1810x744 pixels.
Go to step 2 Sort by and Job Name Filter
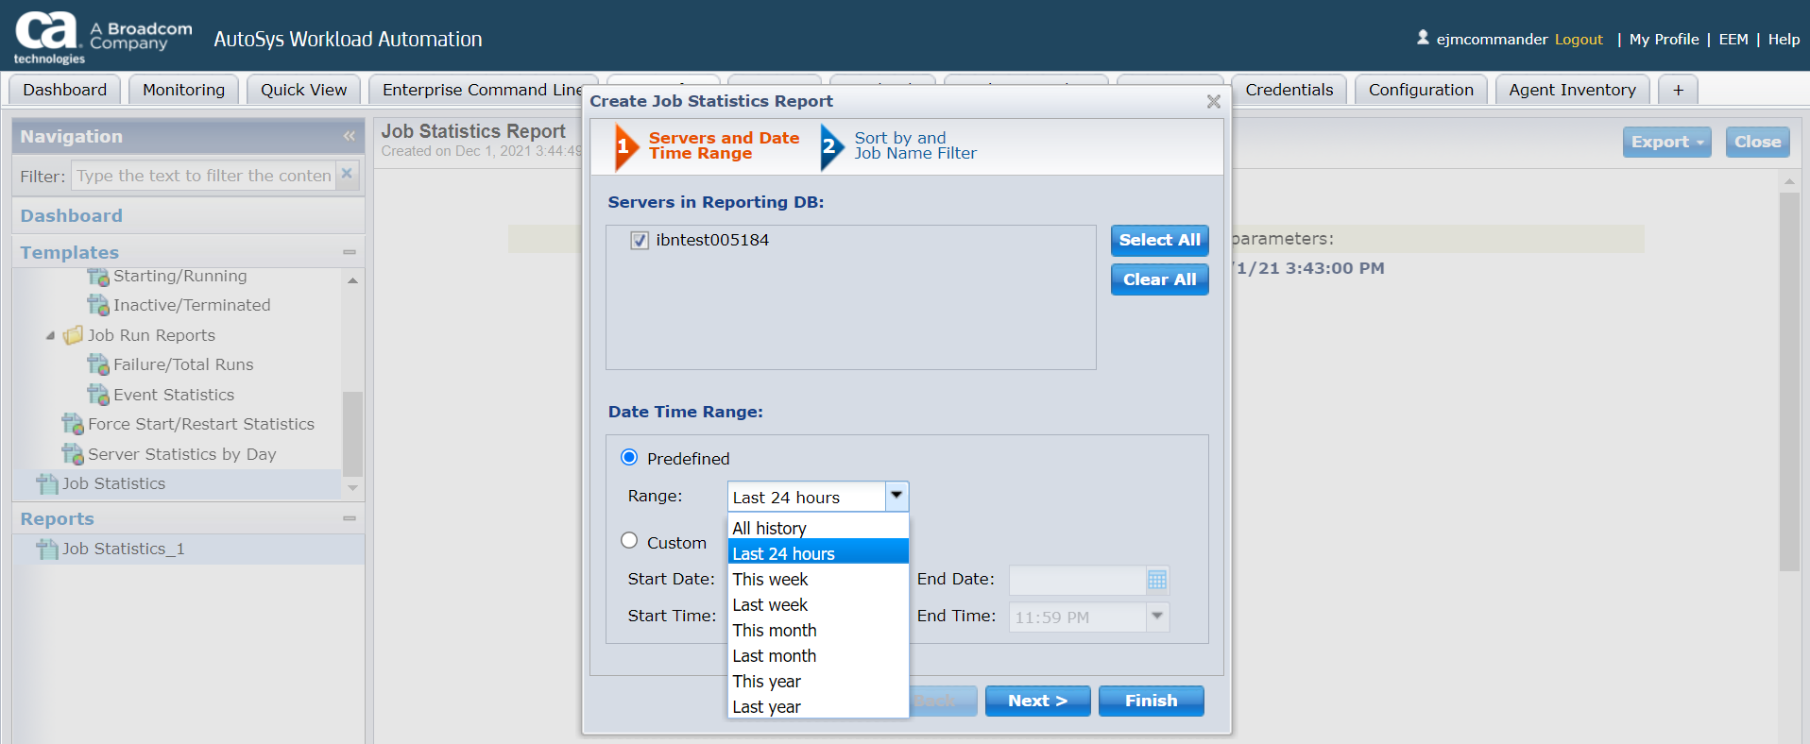[899, 146]
